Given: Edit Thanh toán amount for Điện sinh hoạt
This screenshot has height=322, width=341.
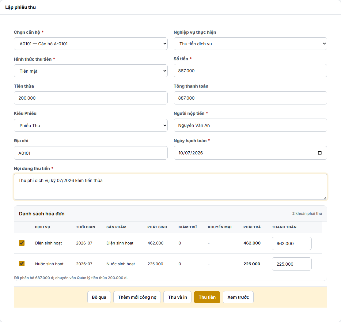Looking at the screenshot, I should (x=292, y=244).
